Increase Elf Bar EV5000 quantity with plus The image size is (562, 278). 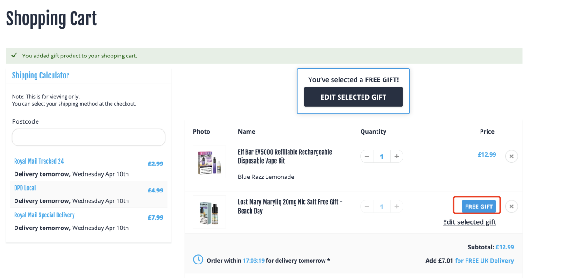(396, 157)
